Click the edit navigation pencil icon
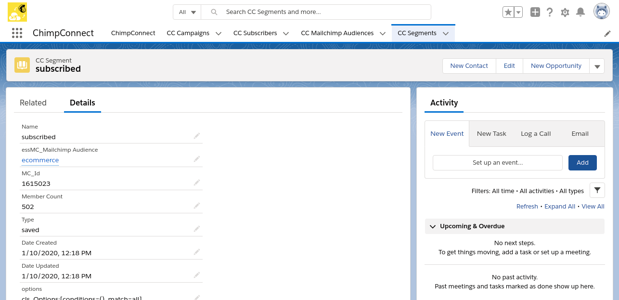 tap(607, 33)
